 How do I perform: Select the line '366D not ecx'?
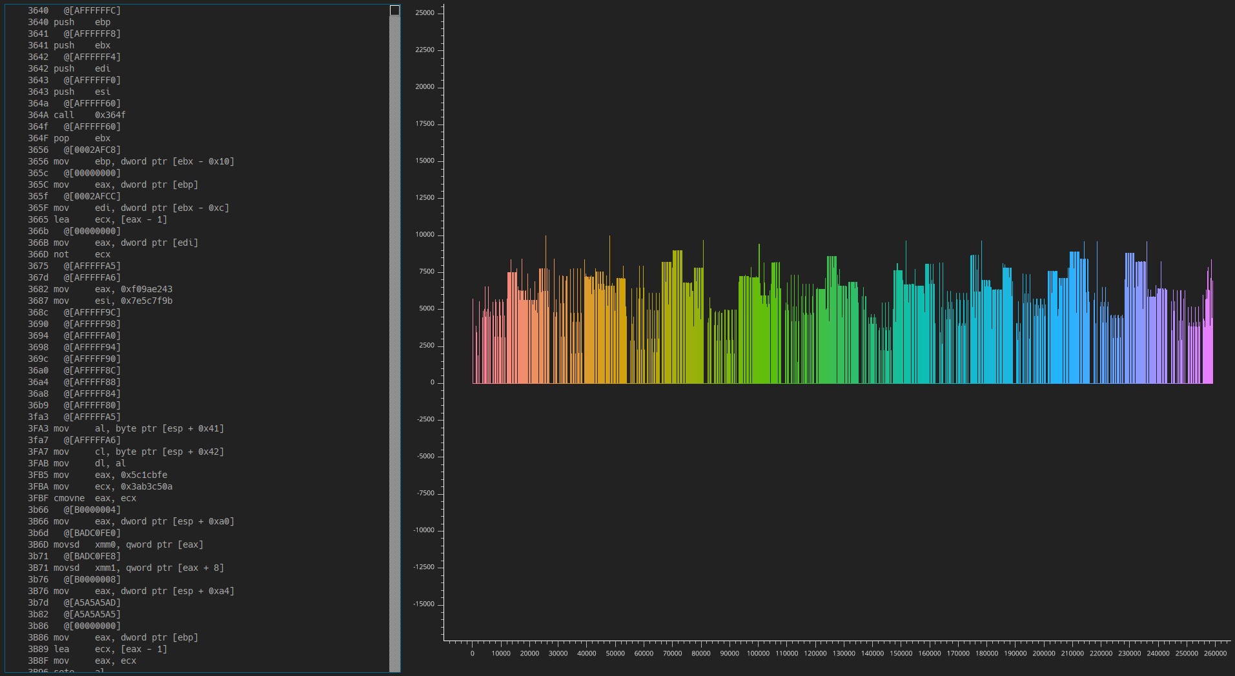pos(197,254)
